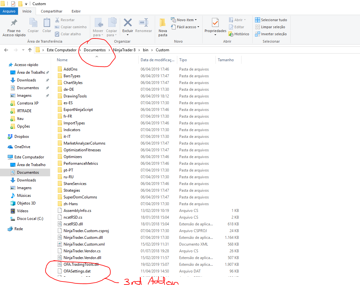Select the ncatRSD.cs file
360x285 pixels.
click(73, 217)
